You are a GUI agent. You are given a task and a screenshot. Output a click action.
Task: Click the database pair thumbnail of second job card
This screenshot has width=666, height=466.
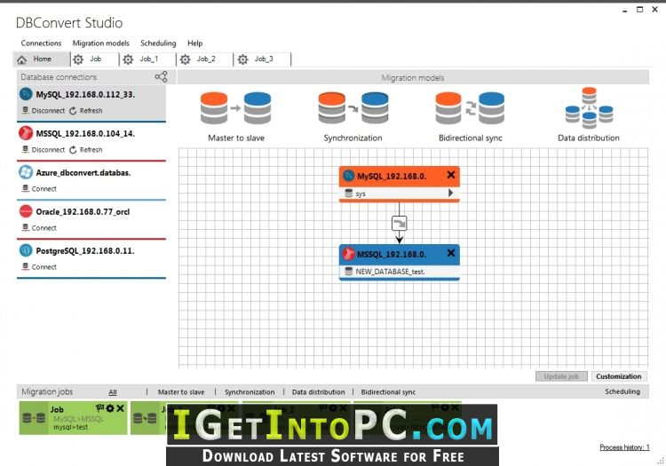tap(145, 418)
